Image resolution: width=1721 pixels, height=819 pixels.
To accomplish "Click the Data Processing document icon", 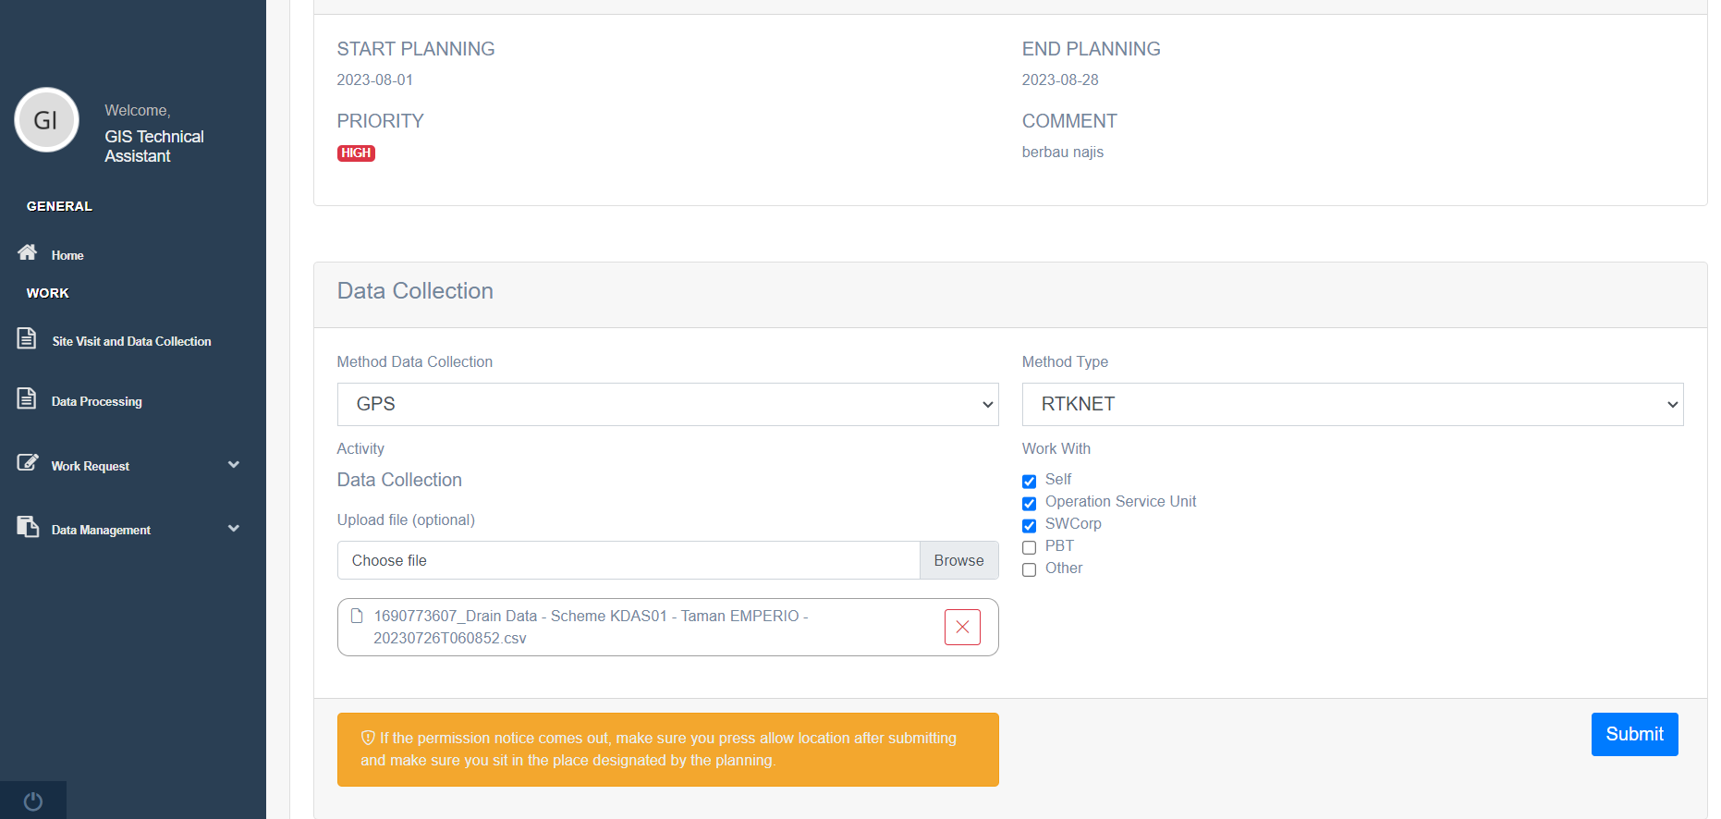I will point(27,398).
